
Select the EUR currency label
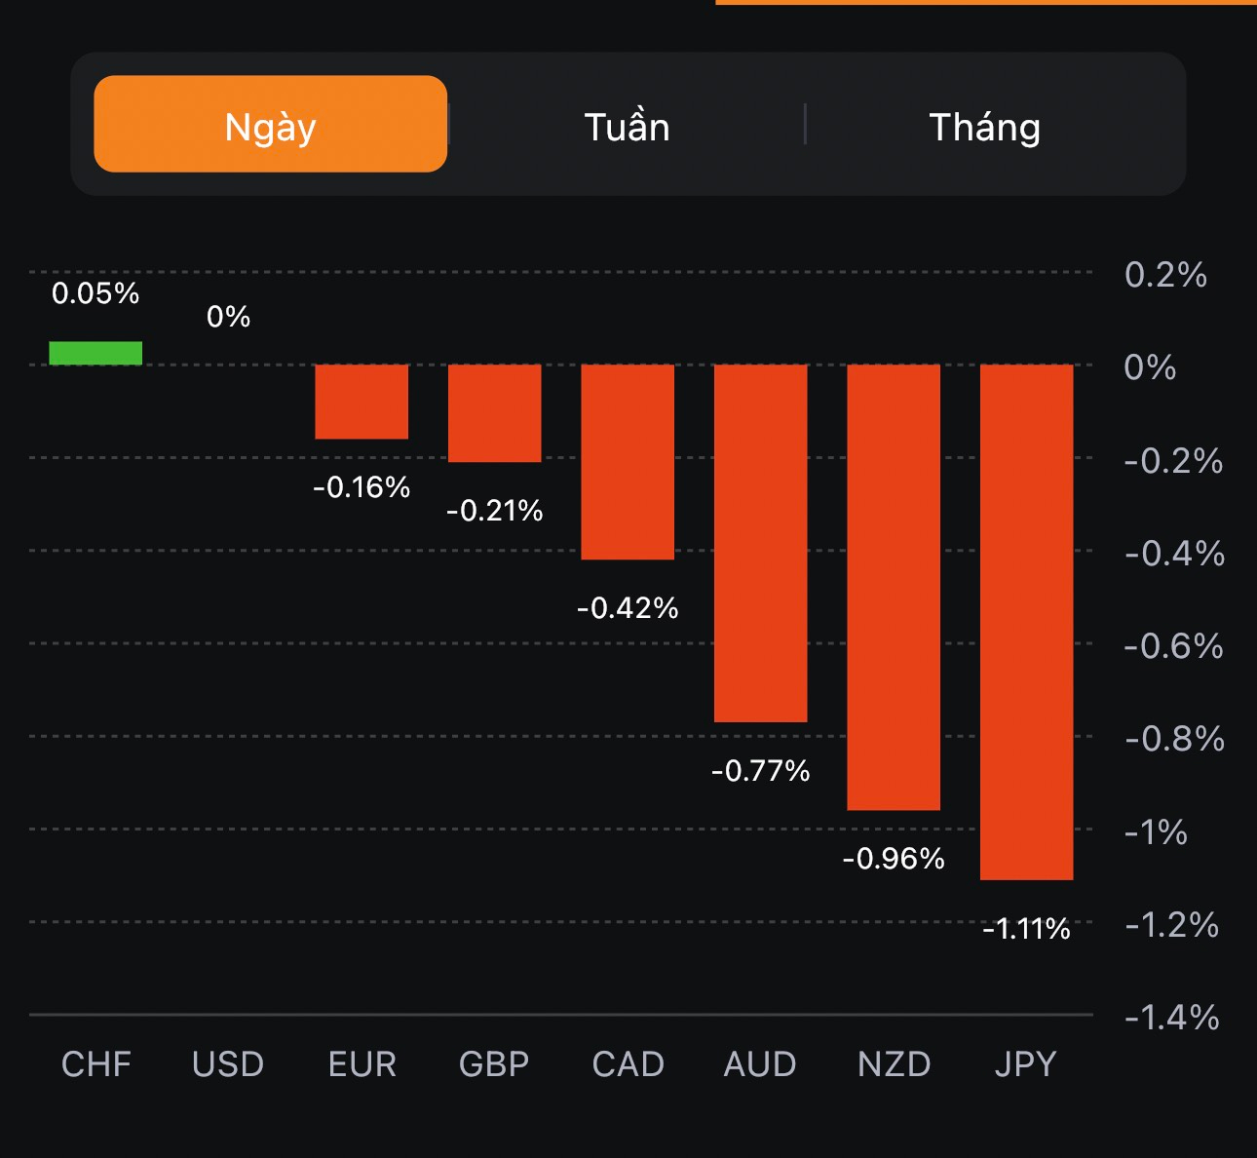(x=362, y=1063)
